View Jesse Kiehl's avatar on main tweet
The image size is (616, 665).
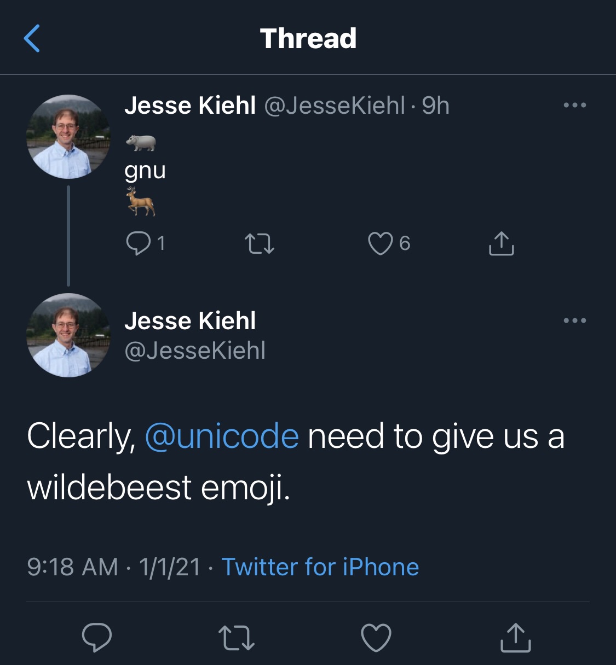point(68,335)
